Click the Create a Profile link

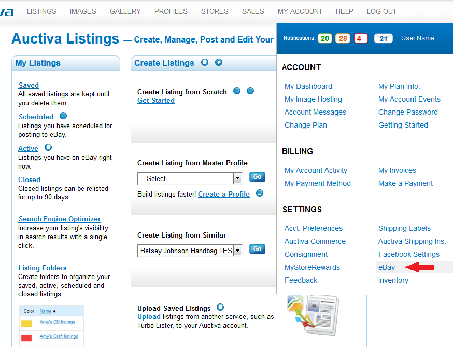click(x=223, y=194)
